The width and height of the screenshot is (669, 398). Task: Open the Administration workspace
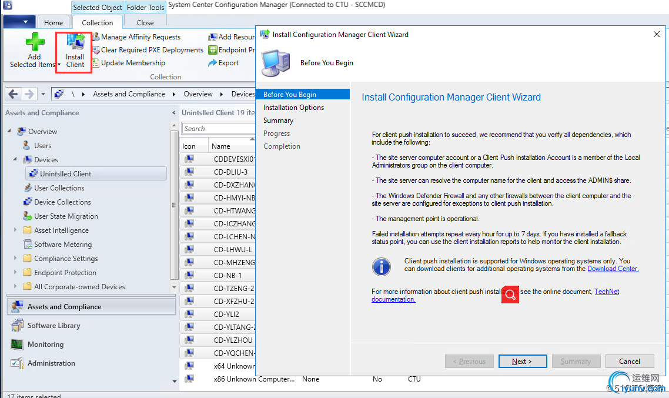point(51,363)
